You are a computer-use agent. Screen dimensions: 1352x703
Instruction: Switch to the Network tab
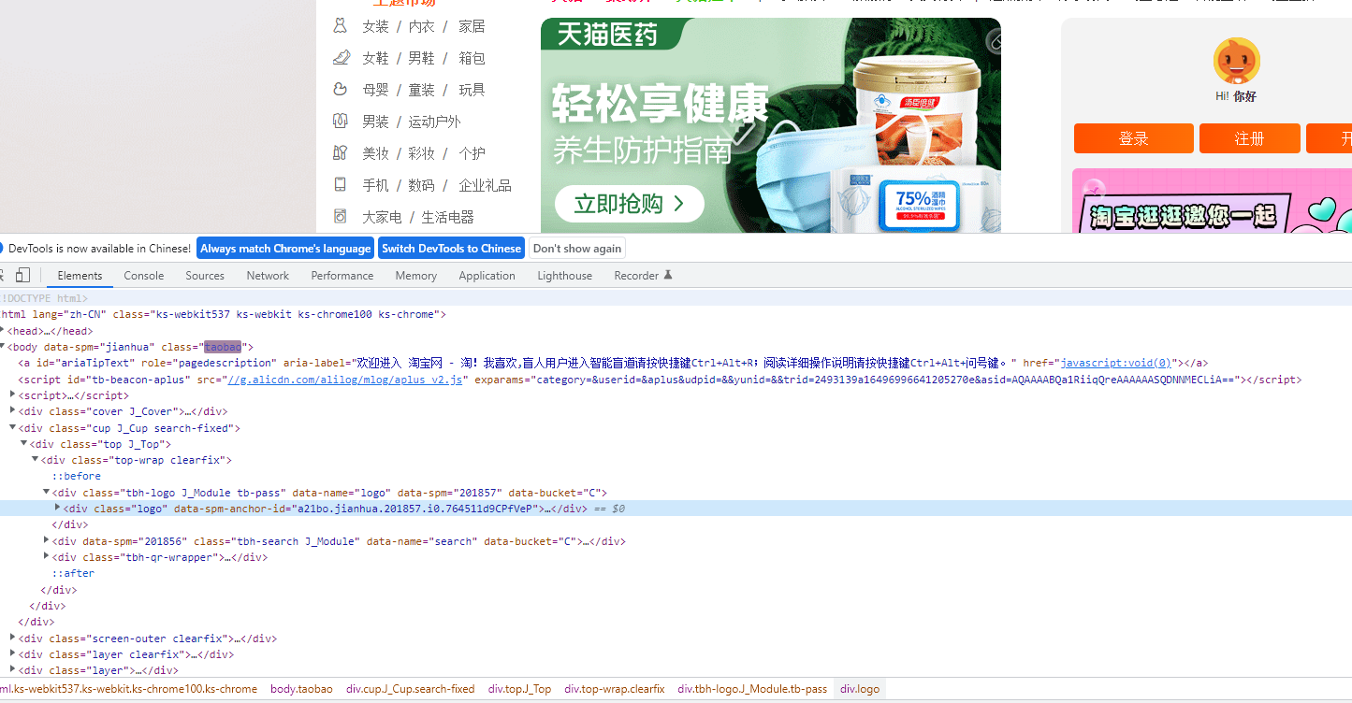[268, 276]
